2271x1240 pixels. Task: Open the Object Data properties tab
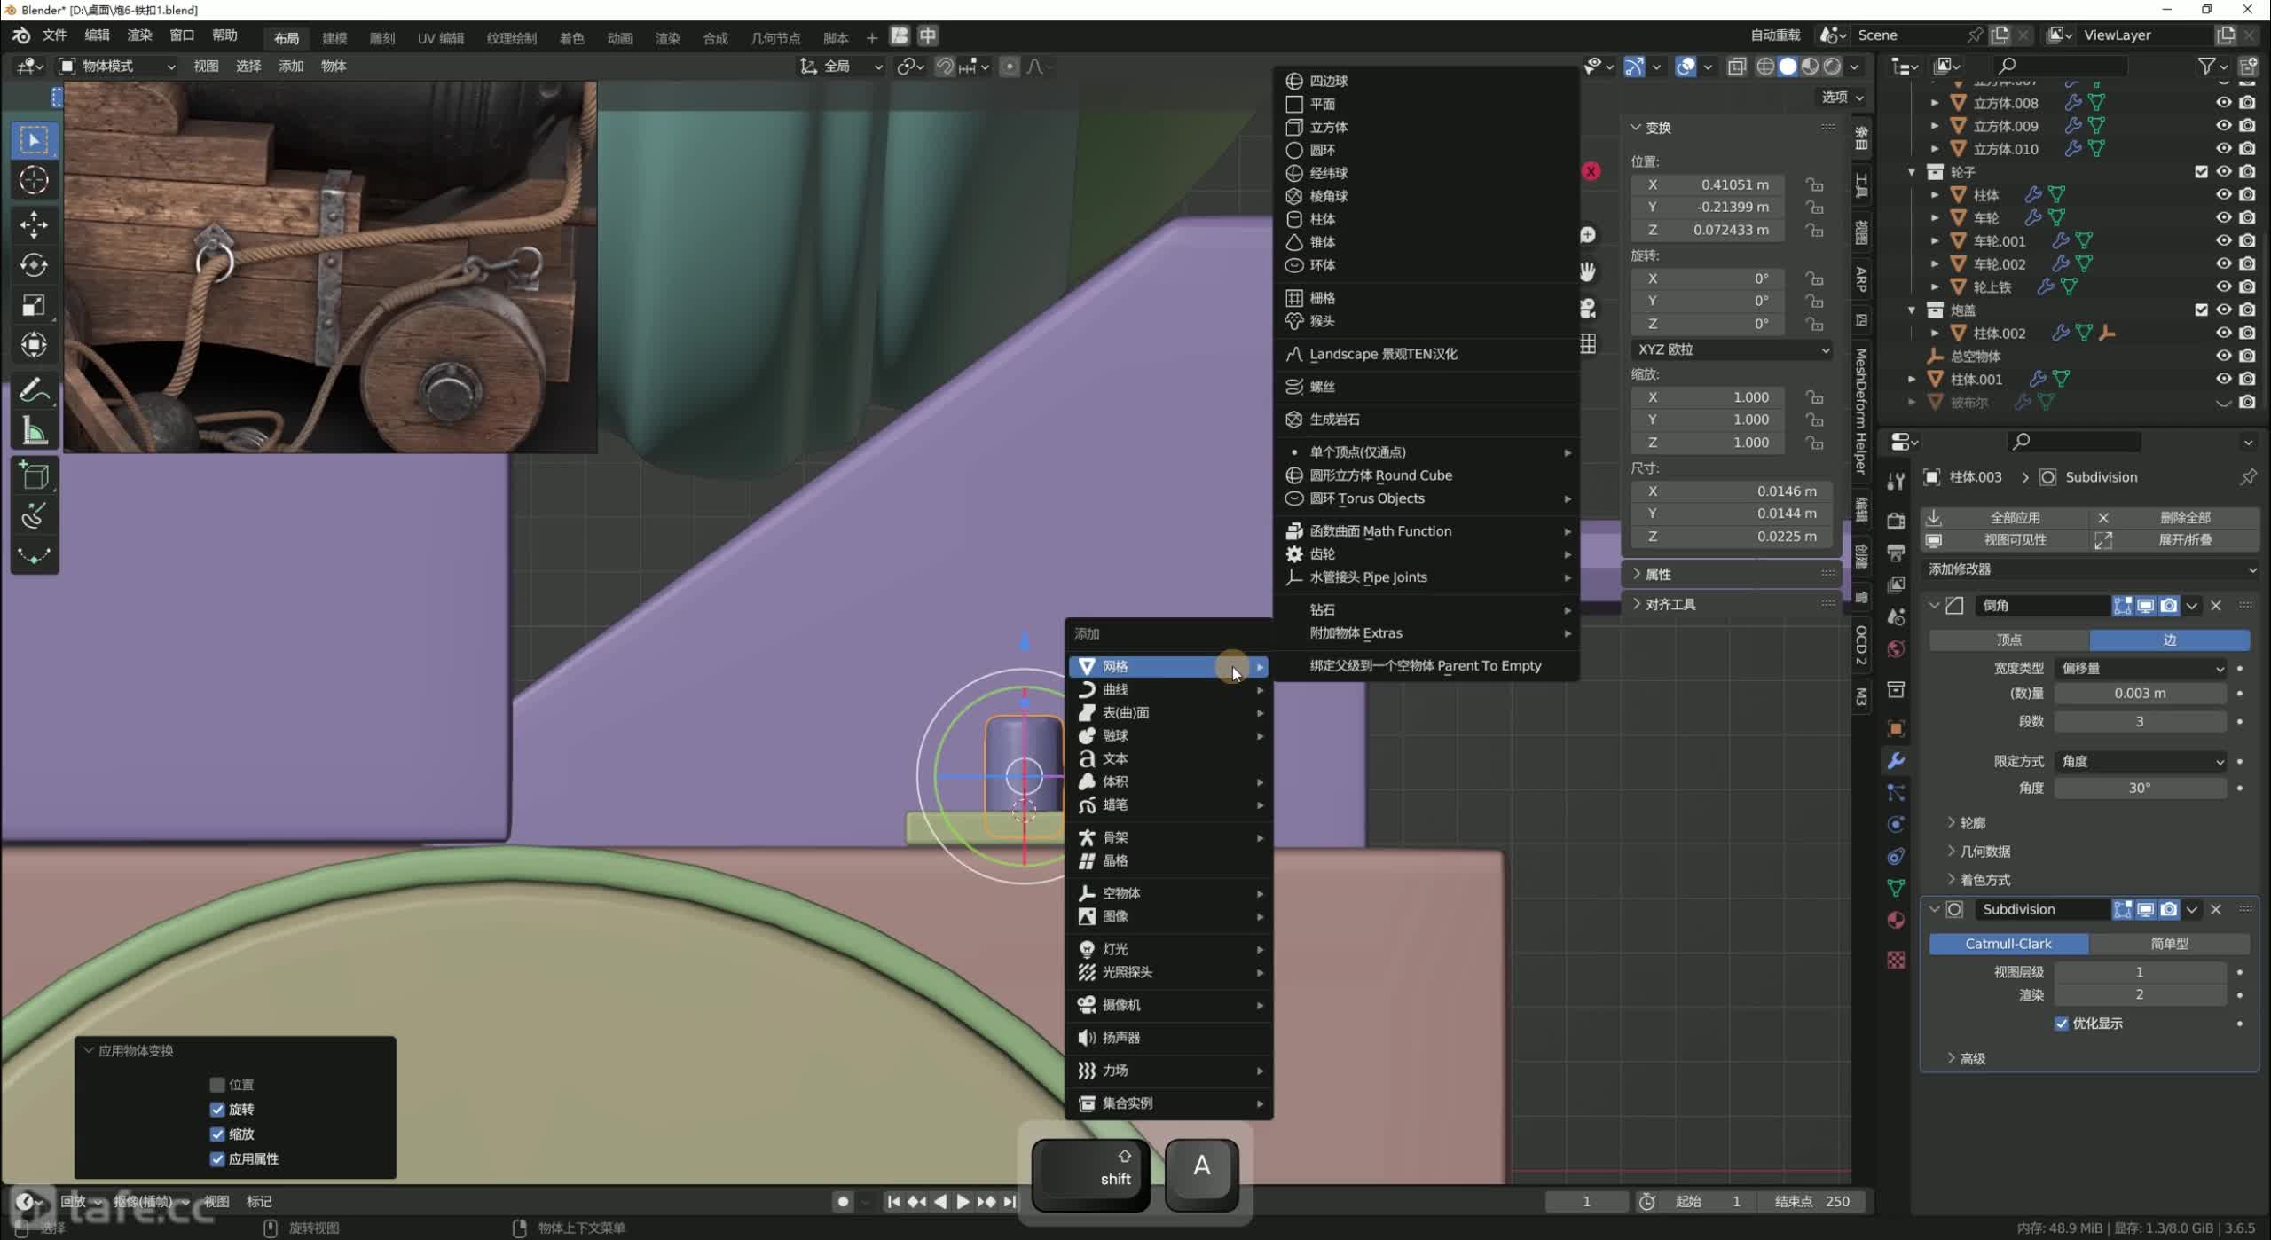pos(1896,888)
